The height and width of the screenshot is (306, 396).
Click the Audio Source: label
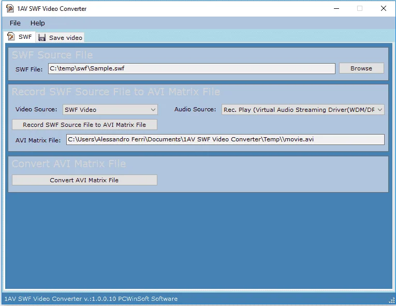[x=195, y=109]
